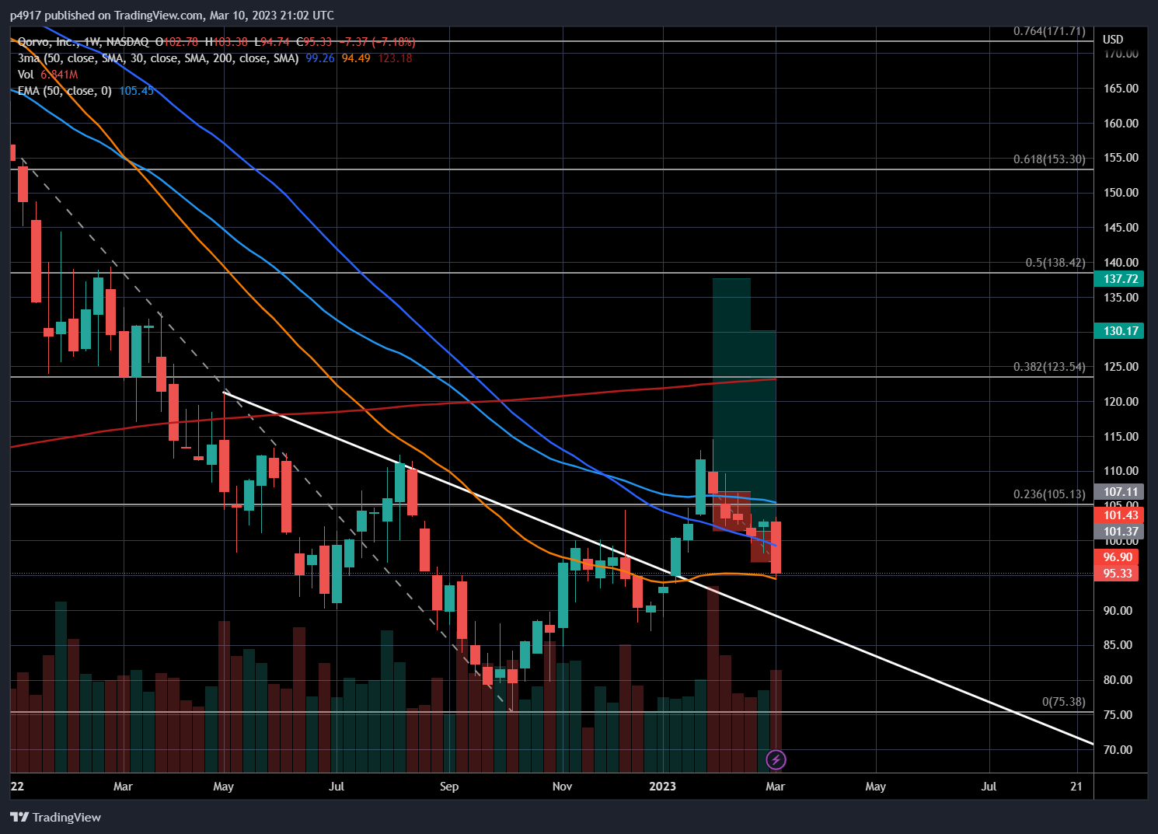Click the green 137.72 price label

1120,278
